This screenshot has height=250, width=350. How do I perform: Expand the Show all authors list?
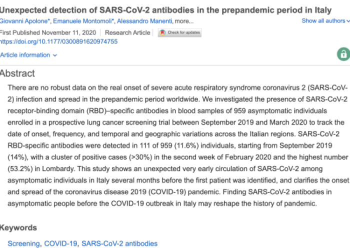[x=325, y=21]
